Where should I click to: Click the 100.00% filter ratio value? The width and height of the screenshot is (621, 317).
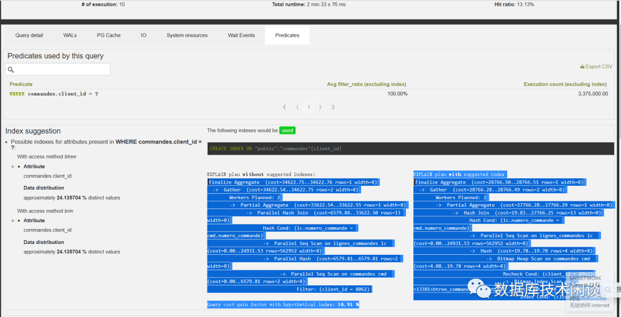pos(397,94)
